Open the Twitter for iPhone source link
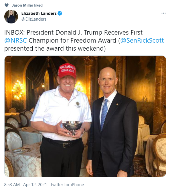Screen dimensions: 170x191 67,185
